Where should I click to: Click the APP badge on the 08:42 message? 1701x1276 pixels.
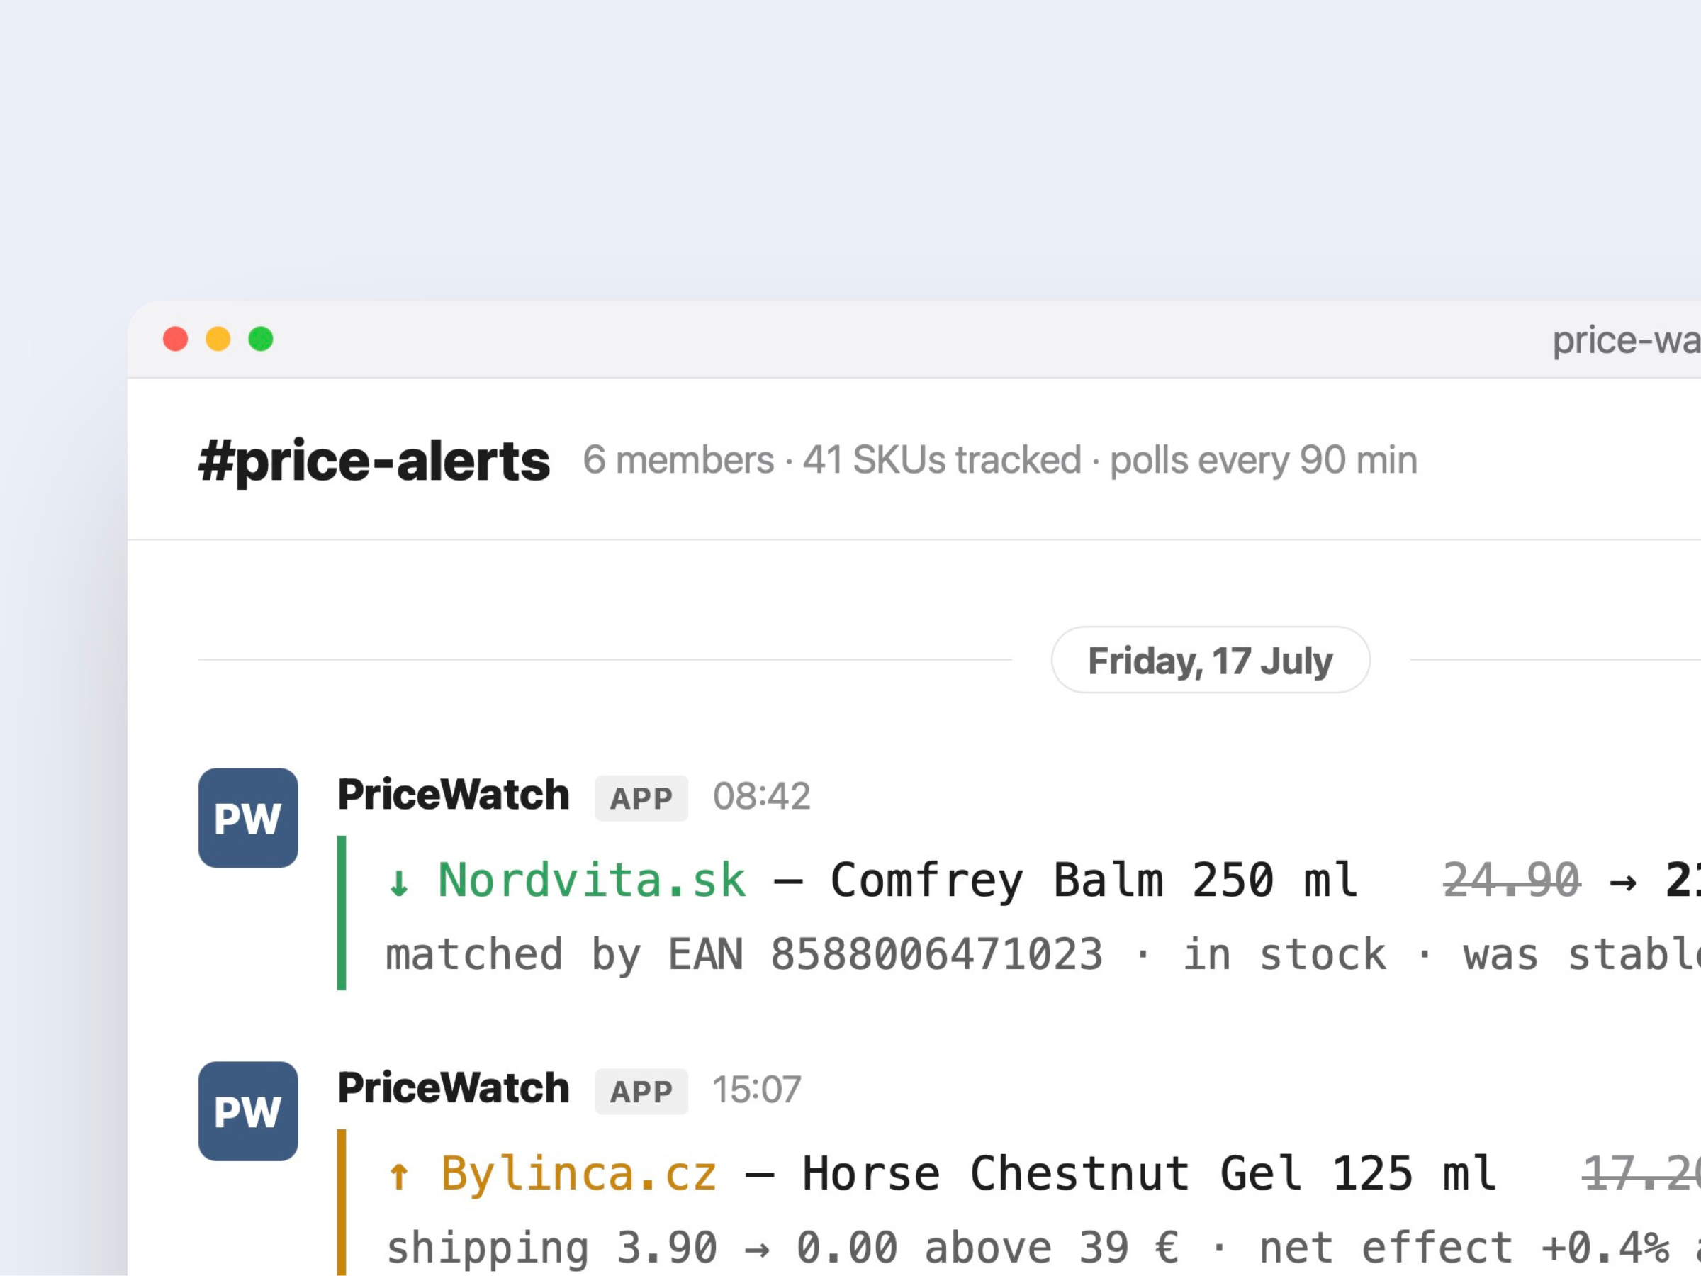tap(641, 797)
